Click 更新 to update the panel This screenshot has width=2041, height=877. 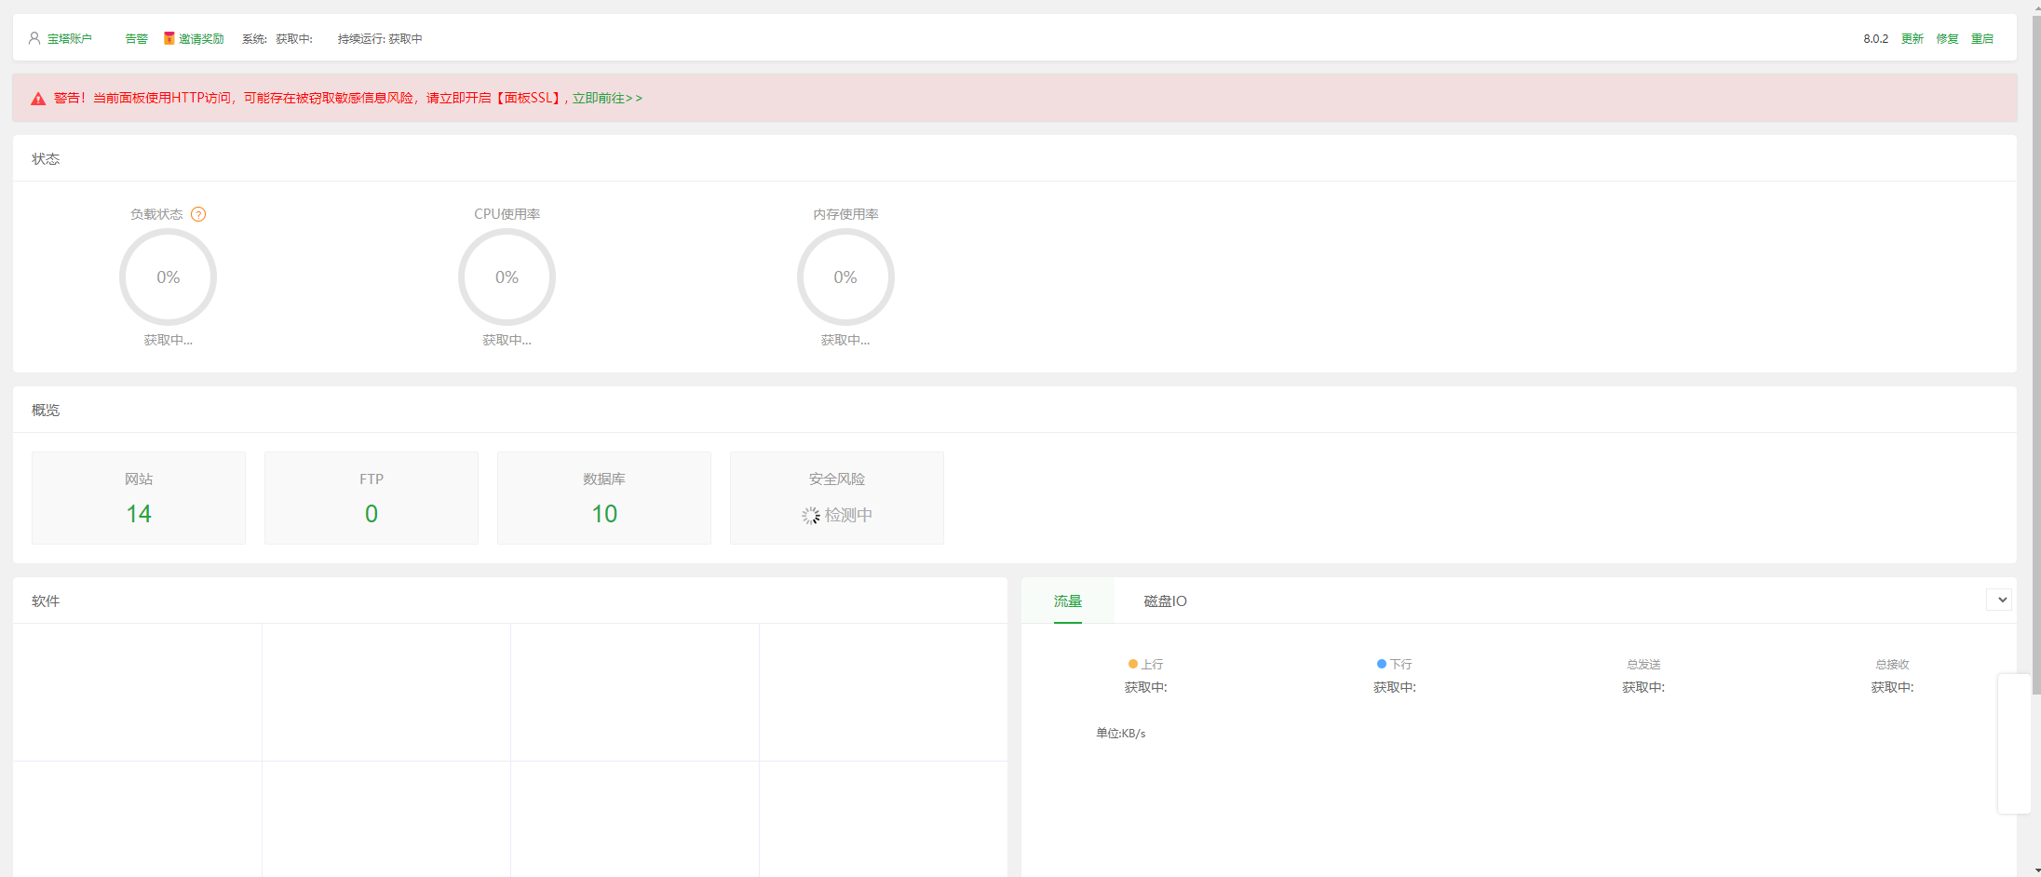(x=1913, y=39)
